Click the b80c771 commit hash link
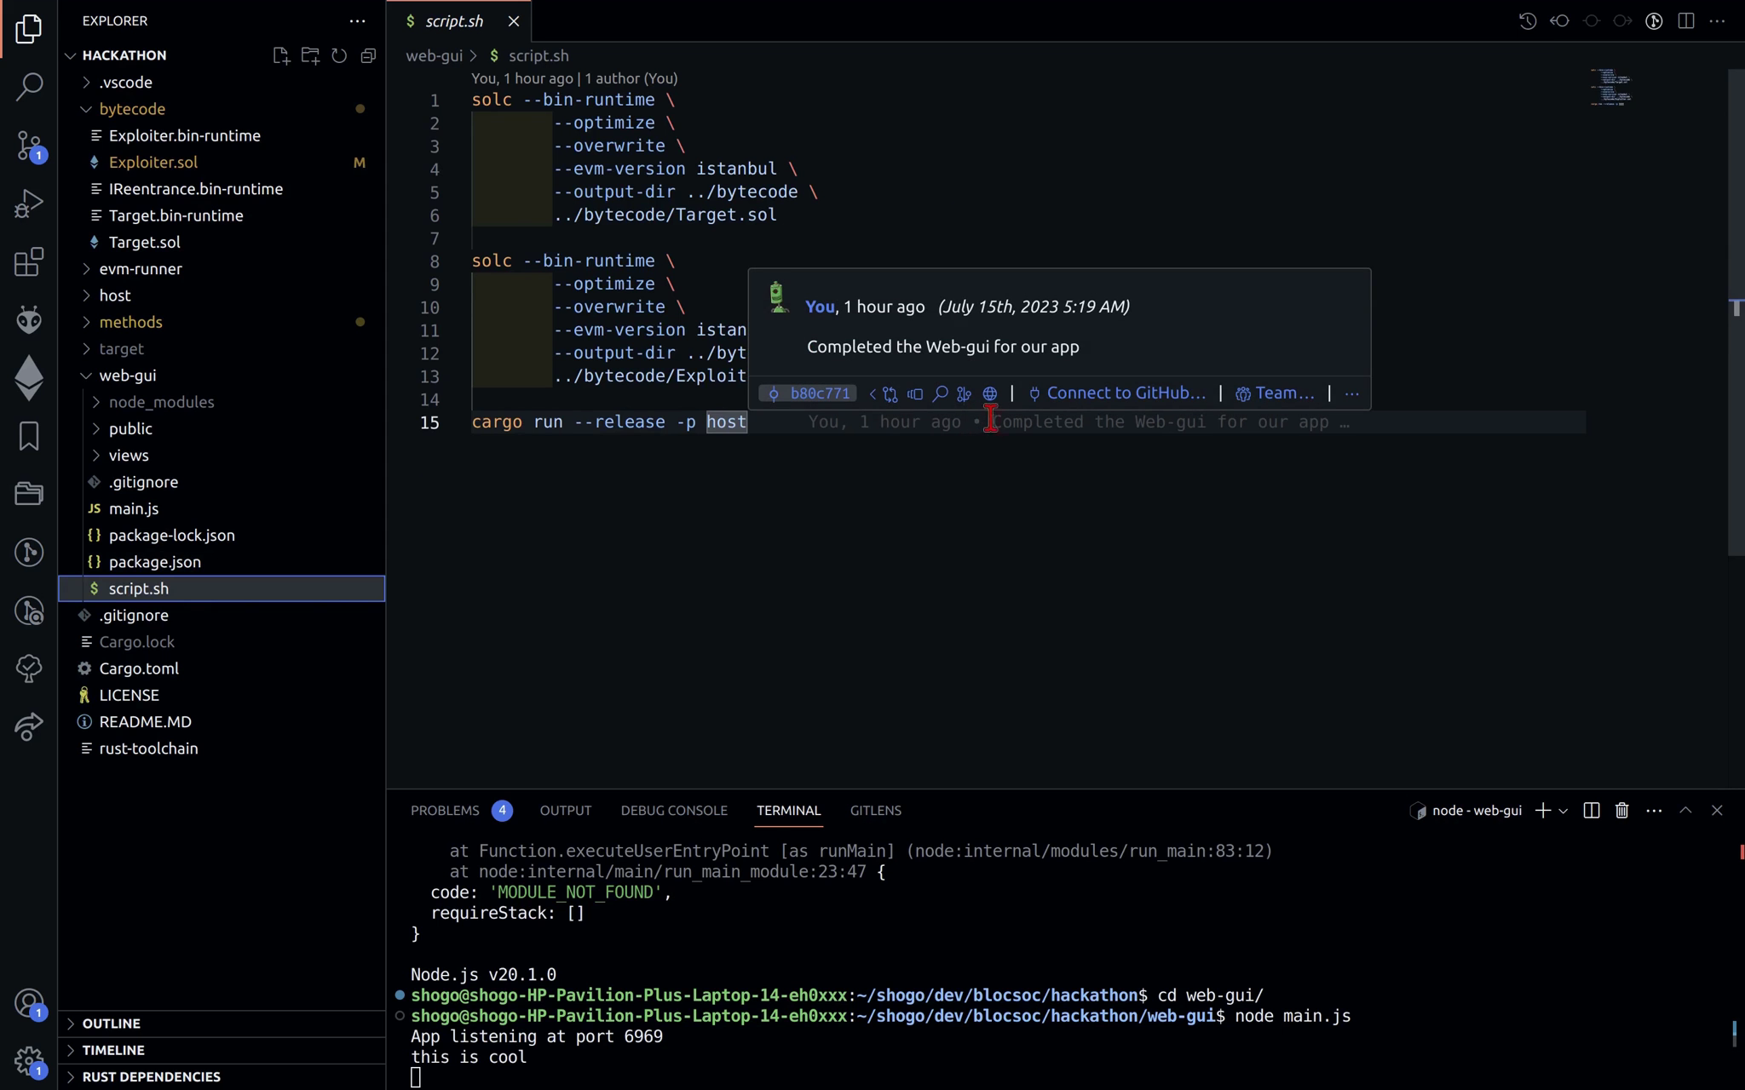 pyautogui.click(x=809, y=393)
